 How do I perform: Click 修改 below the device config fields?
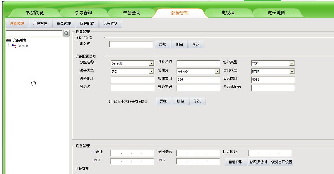click(x=197, y=101)
